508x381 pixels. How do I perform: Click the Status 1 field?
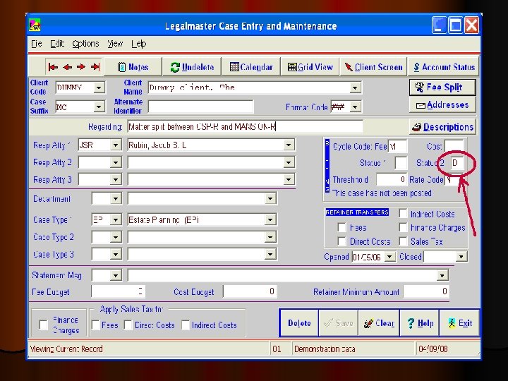[401, 163]
